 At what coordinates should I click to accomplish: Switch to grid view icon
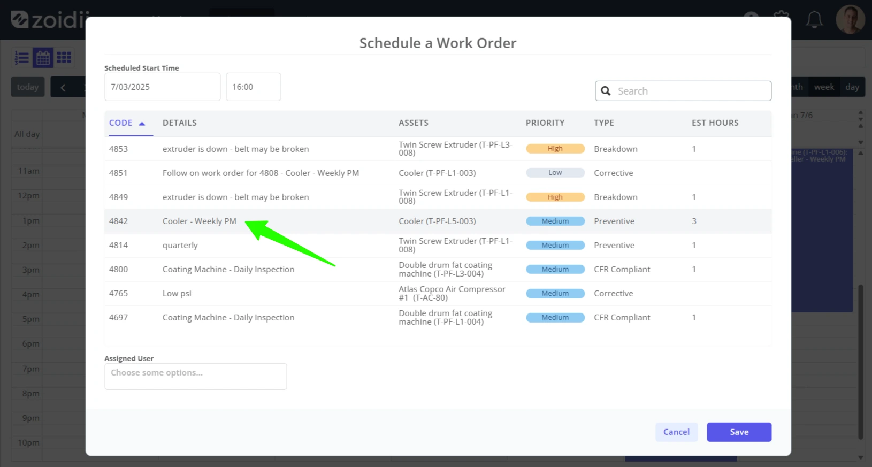(64, 57)
